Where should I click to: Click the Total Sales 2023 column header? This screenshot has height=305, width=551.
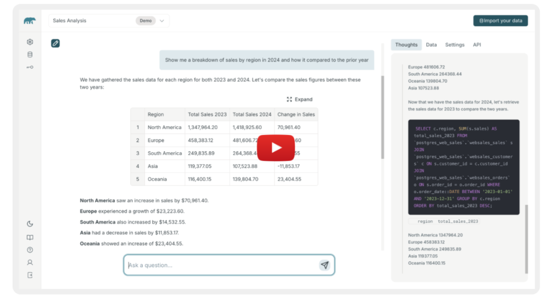tap(207, 114)
